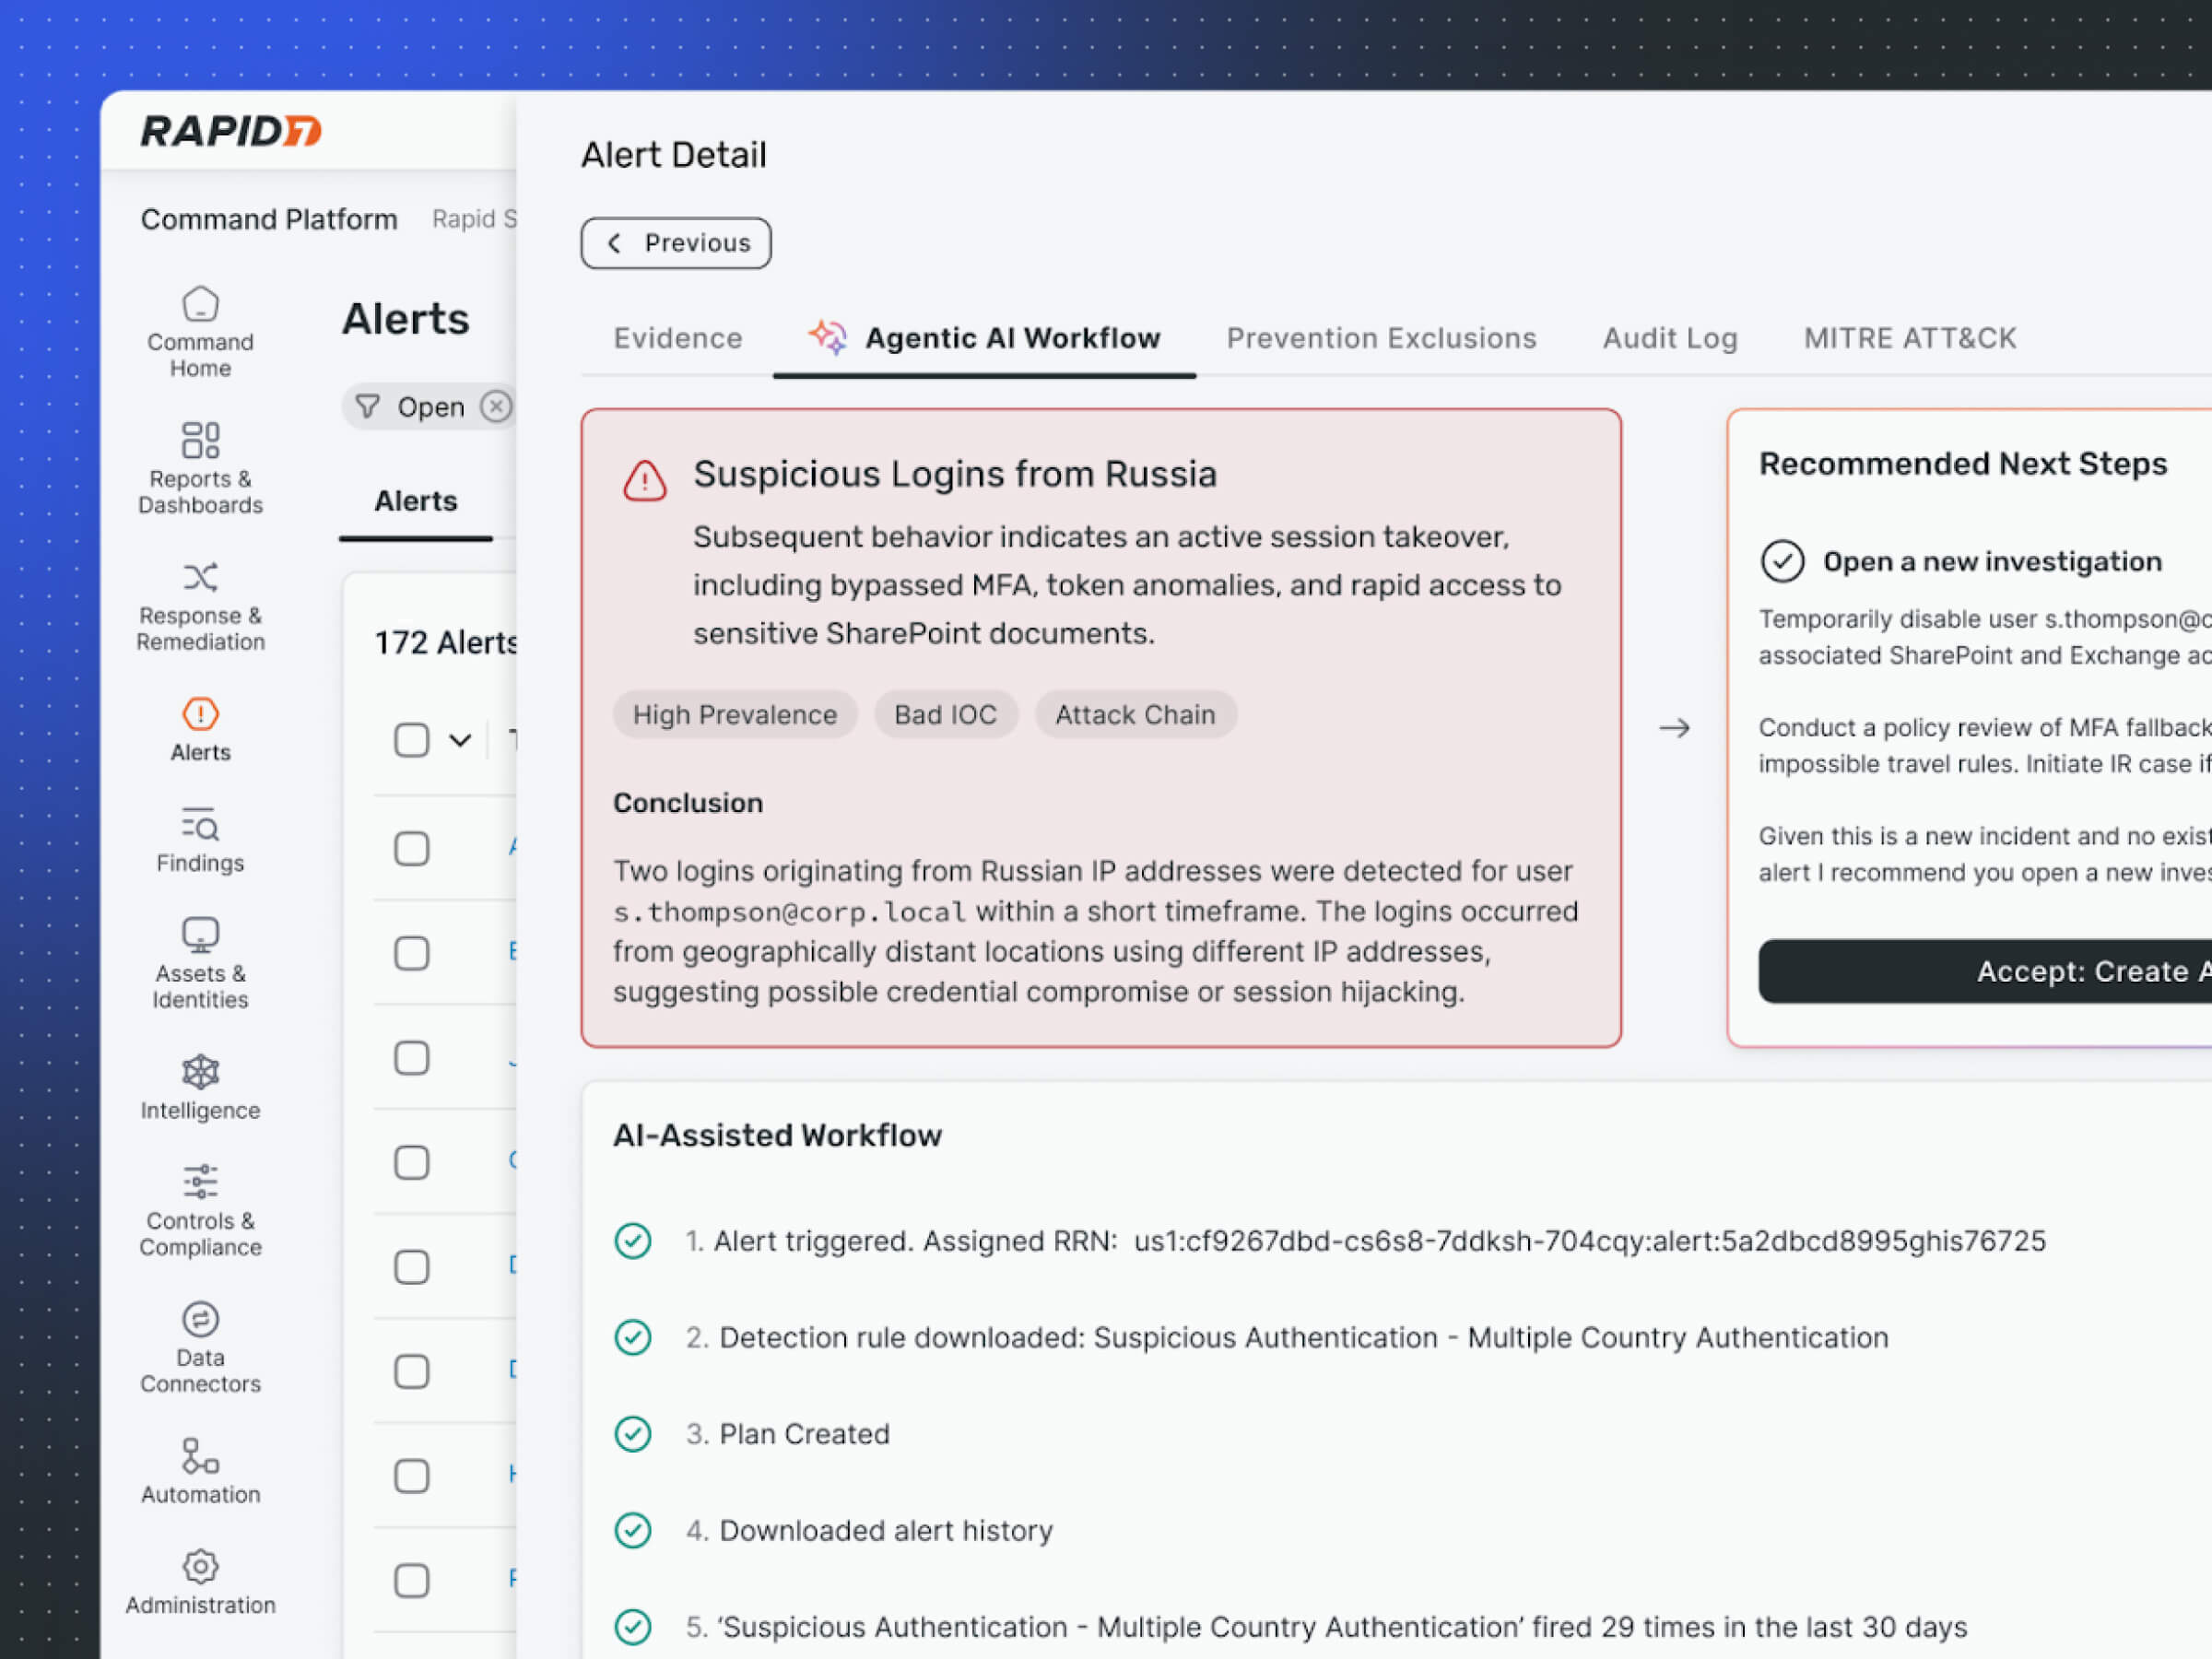Click the Attack Chain tag
2212x1659 pixels.
pyautogui.click(x=1135, y=715)
